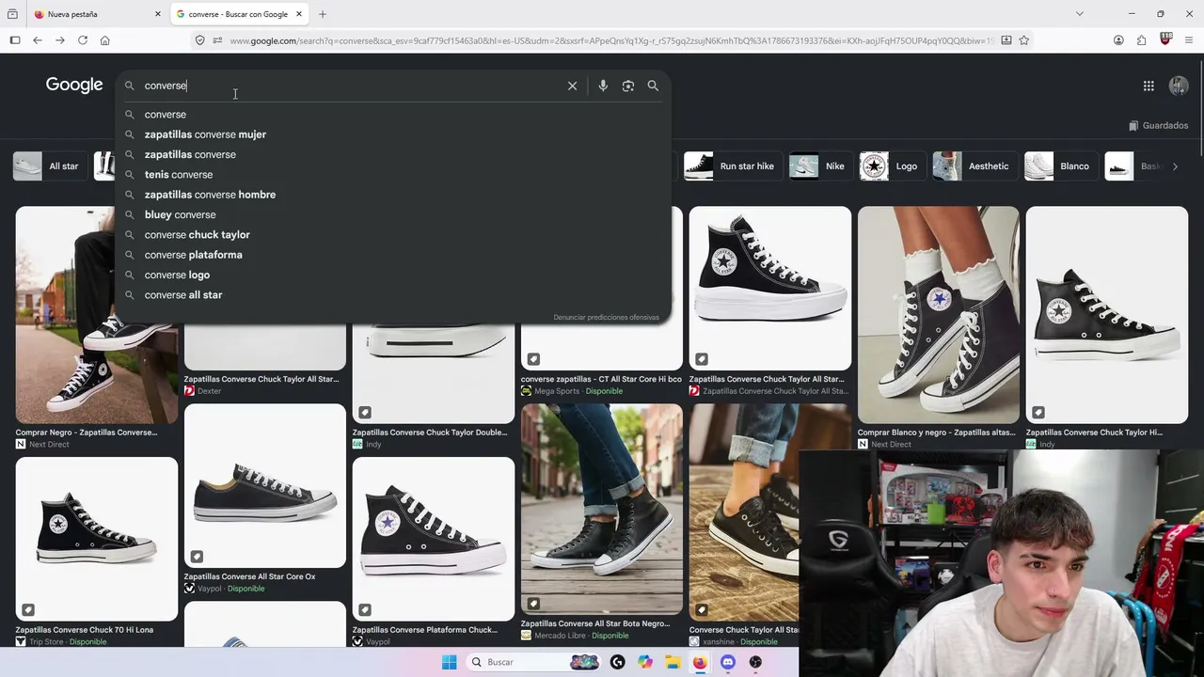
Task: Open the Google account avatar
Action: click(x=1179, y=86)
